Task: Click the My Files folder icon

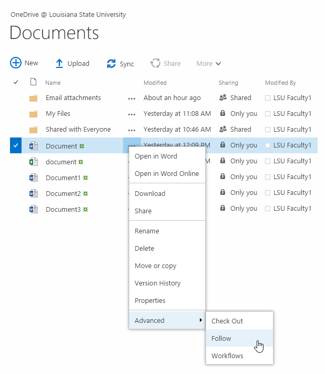Action: tap(33, 114)
